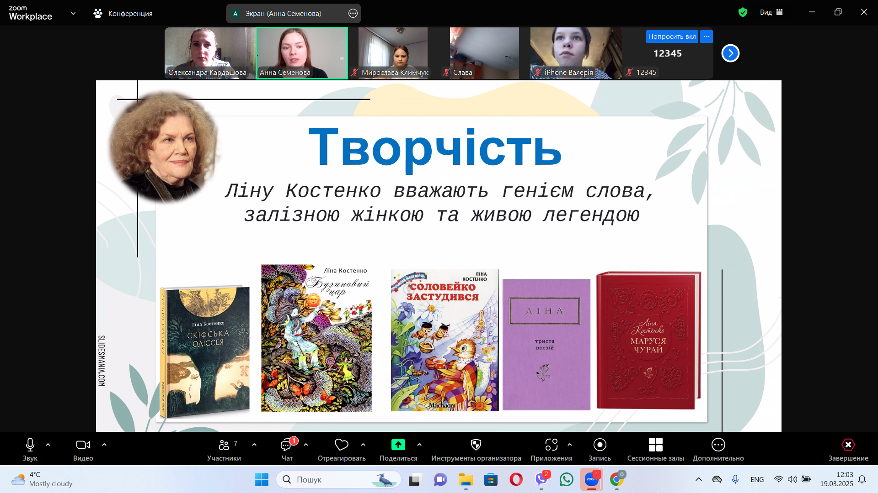878x493 pixels.
Task: Switch to Zoom app in taskbar
Action: click(592, 480)
